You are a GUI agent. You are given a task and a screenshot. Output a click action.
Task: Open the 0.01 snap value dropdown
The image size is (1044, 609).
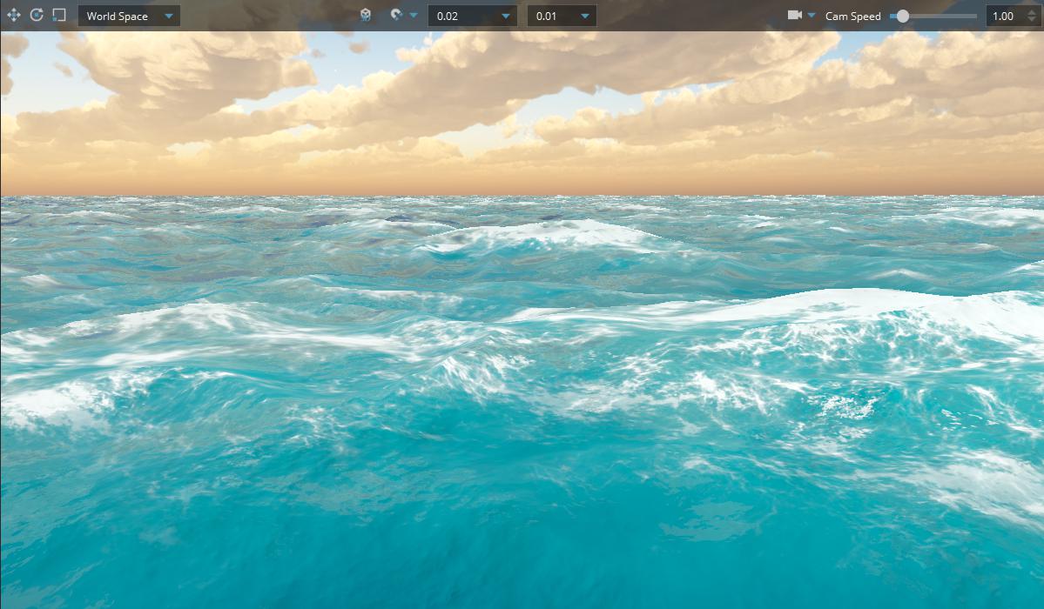(562, 16)
